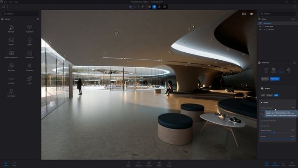Open the Twinmotion logo menu
Image resolution: width=298 pixels, height=168 pixels.
click(1, 2)
